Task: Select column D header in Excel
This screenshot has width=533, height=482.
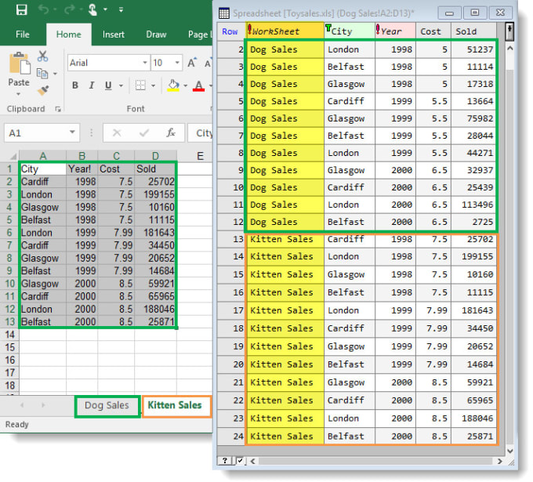Action: [156, 156]
